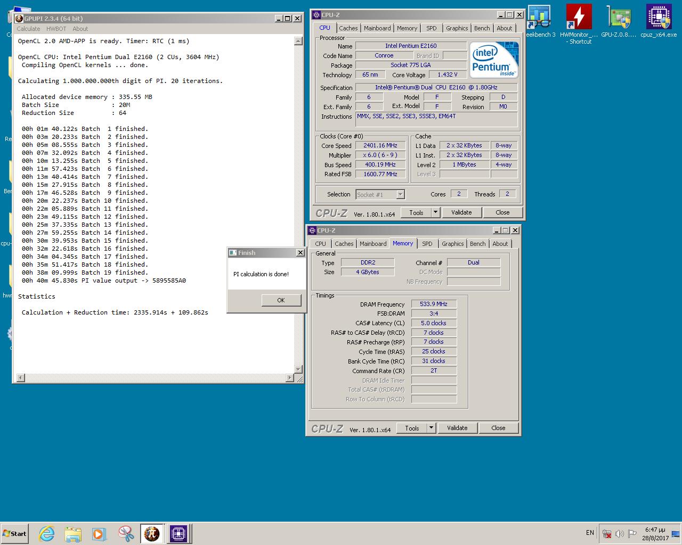Viewport: 682px width, 545px height.
Task: Select About tab in upper CPU-Z
Action: (505, 28)
